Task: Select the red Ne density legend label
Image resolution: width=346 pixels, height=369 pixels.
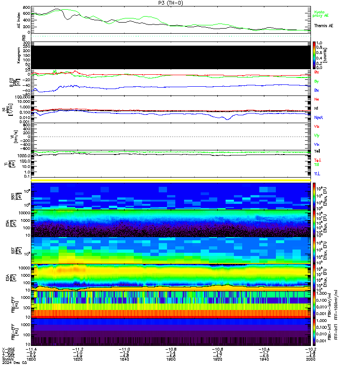Action: [316, 99]
